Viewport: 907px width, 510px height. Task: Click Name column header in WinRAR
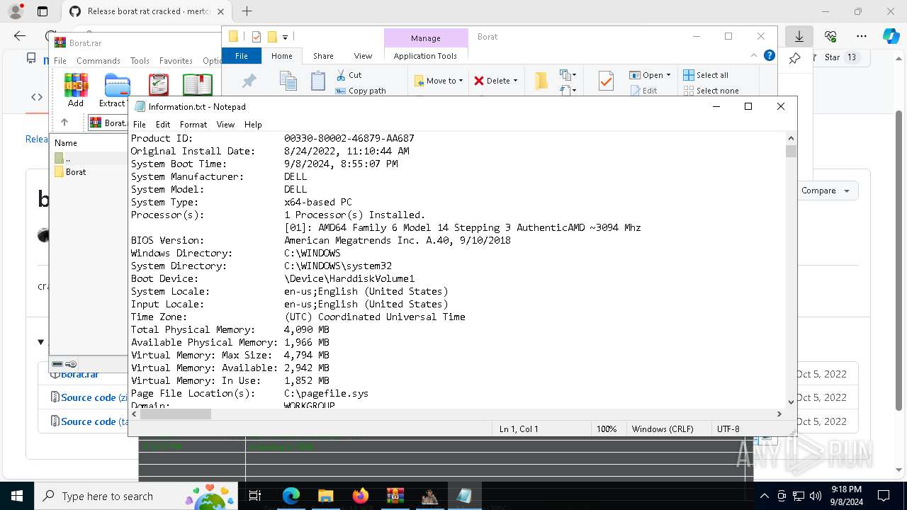66,142
